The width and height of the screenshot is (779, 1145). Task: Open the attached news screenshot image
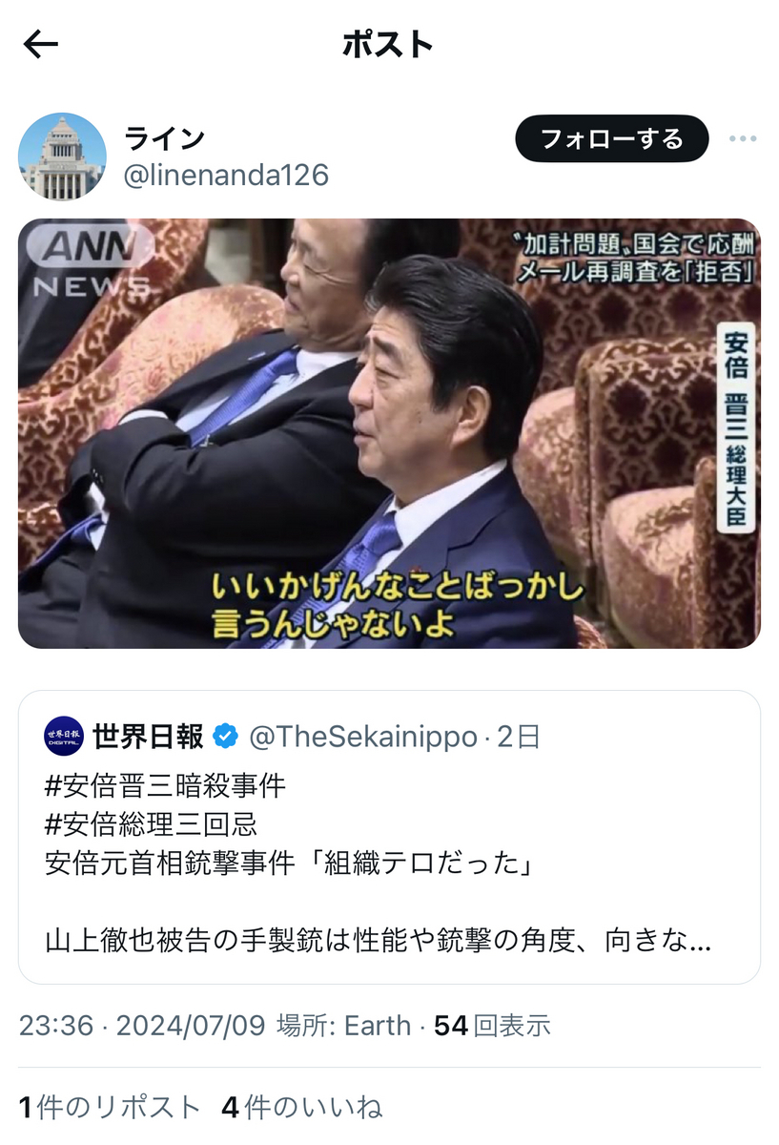click(x=389, y=433)
